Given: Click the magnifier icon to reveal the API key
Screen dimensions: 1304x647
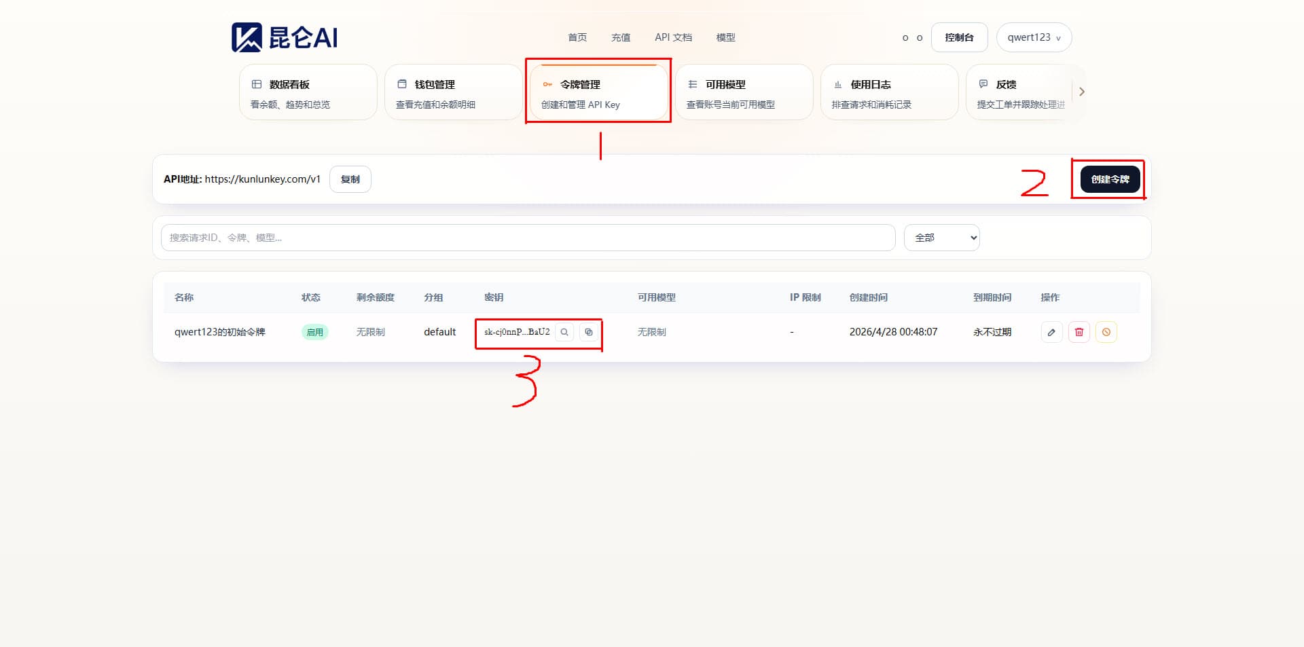Looking at the screenshot, I should (x=564, y=332).
